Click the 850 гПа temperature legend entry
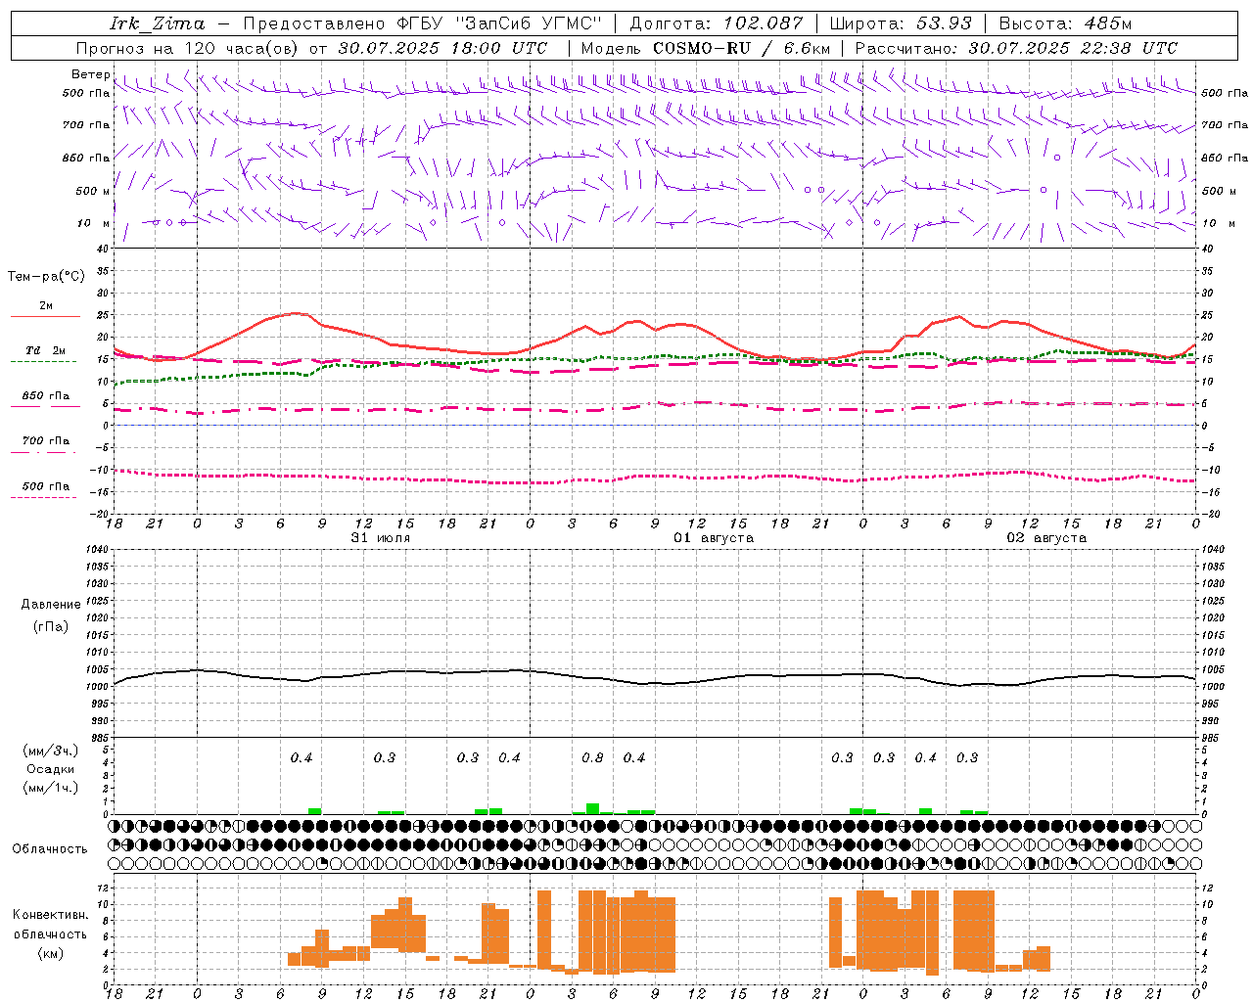1253x1002 pixels. [46, 396]
